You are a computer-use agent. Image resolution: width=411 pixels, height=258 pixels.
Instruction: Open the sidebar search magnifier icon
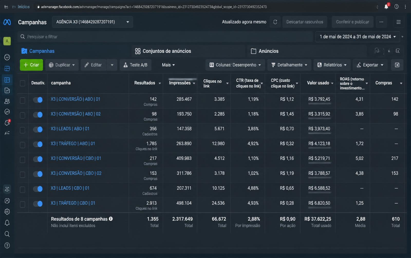(x=7, y=234)
